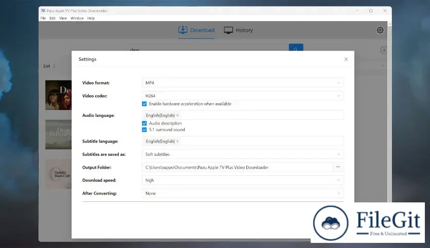Remove English tag from Audio language
Viewport: 430px width, 248px height.
[177, 115]
